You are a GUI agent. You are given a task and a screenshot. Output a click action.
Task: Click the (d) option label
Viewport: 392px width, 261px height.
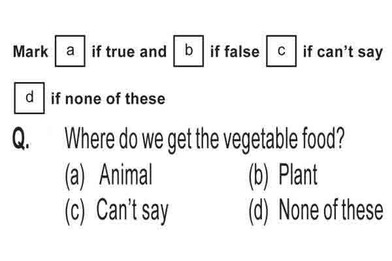pyautogui.click(x=259, y=211)
